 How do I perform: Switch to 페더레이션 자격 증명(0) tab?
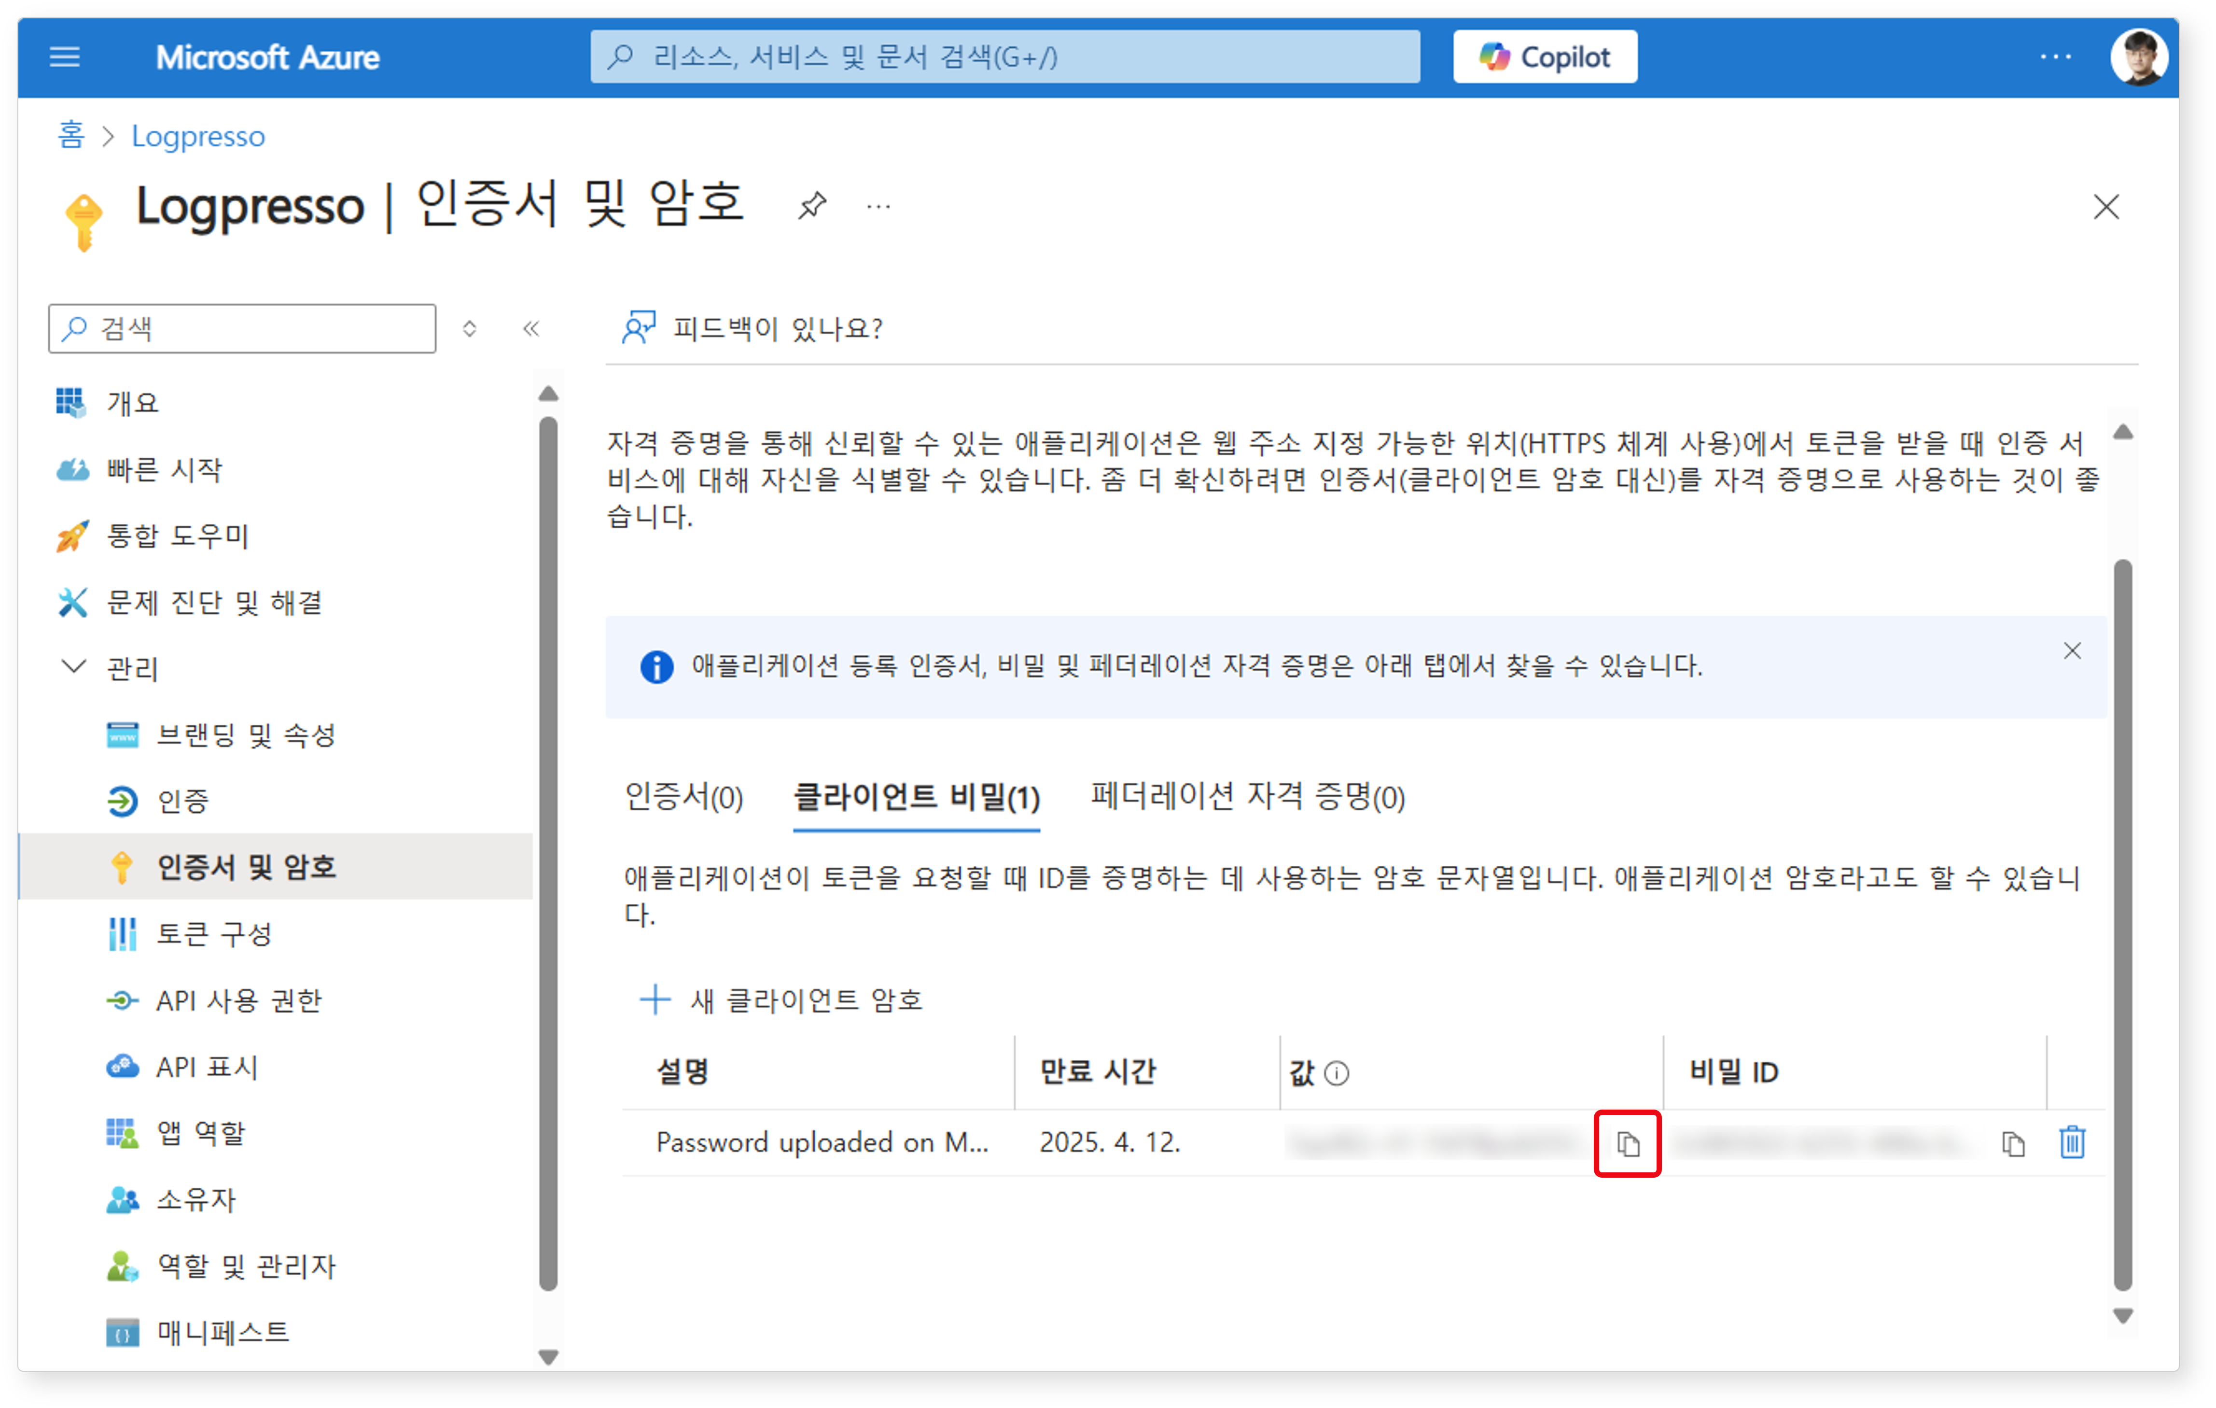point(1248,797)
